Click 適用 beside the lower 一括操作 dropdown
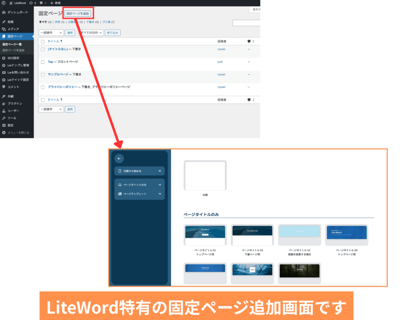Image resolution: width=400 pixels, height=320 pixels. [x=70, y=109]
